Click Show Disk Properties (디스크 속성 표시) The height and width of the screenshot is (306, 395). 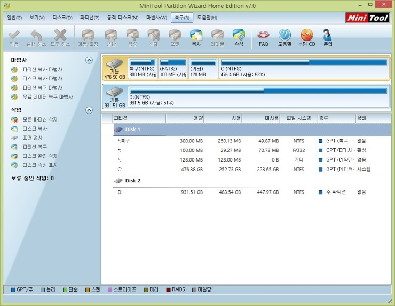click(40, 165)
